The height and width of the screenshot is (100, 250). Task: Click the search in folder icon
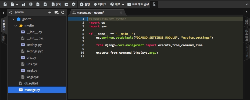point(66,4)
